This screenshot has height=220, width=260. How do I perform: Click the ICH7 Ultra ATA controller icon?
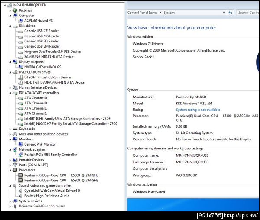coord(20,119)
